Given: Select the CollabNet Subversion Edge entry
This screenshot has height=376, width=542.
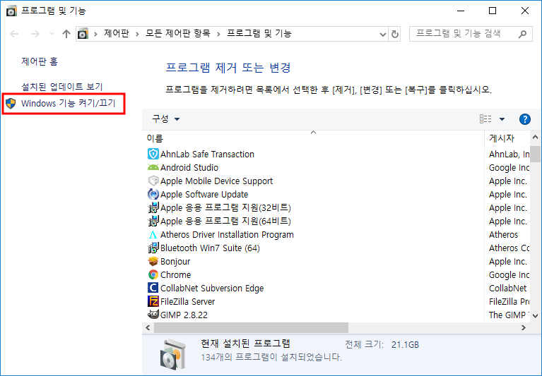Looking at the screenshot, I should coord(212,289).
